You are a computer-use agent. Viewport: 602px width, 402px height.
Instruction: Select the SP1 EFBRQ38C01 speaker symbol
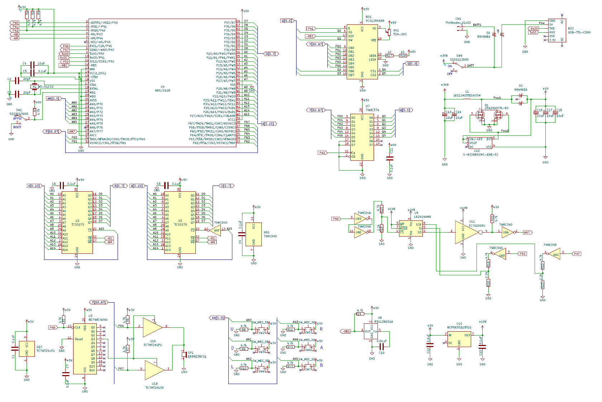(184, 355)
